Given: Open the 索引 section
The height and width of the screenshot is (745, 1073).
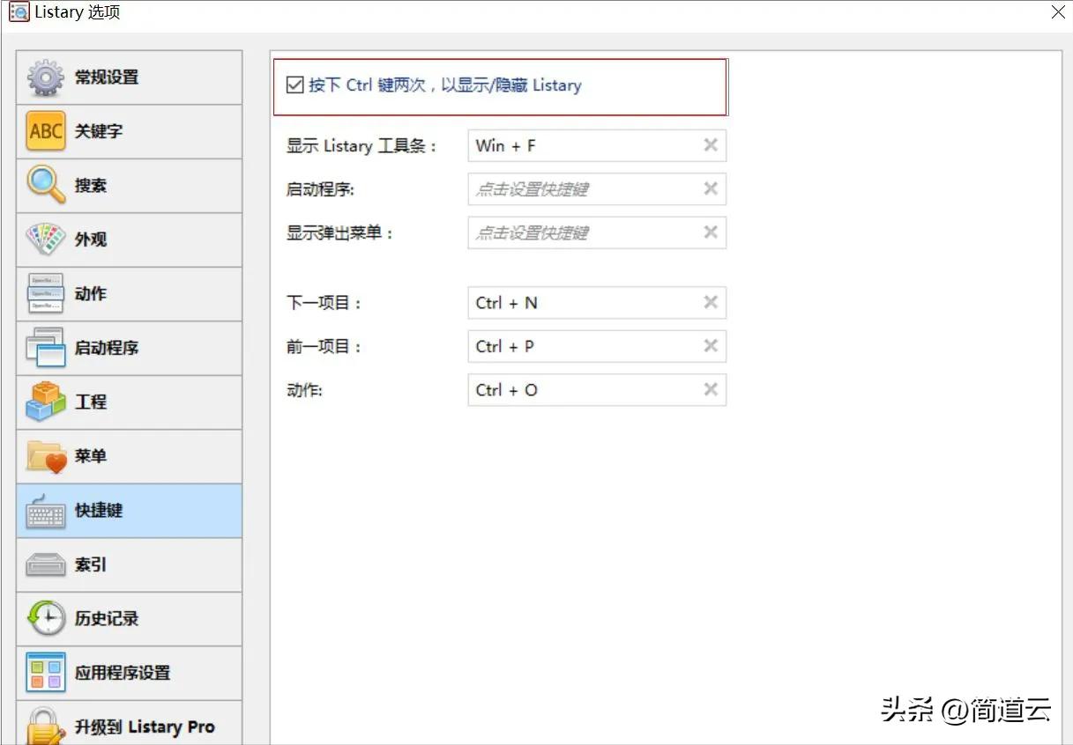Looking at the screenshot, I should (x=129, y=564).
